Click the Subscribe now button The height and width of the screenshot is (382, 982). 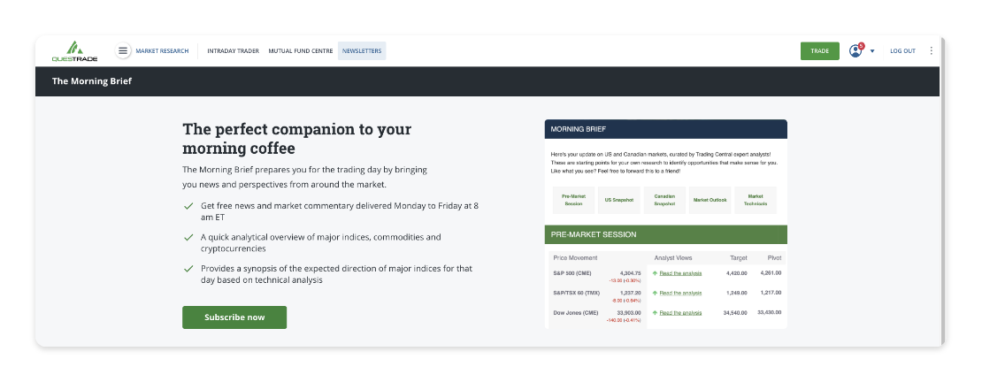click(234, 317)
